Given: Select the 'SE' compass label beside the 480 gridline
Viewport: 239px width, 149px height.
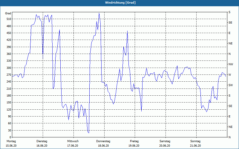Looking at the screenshot, I should 230,23.
